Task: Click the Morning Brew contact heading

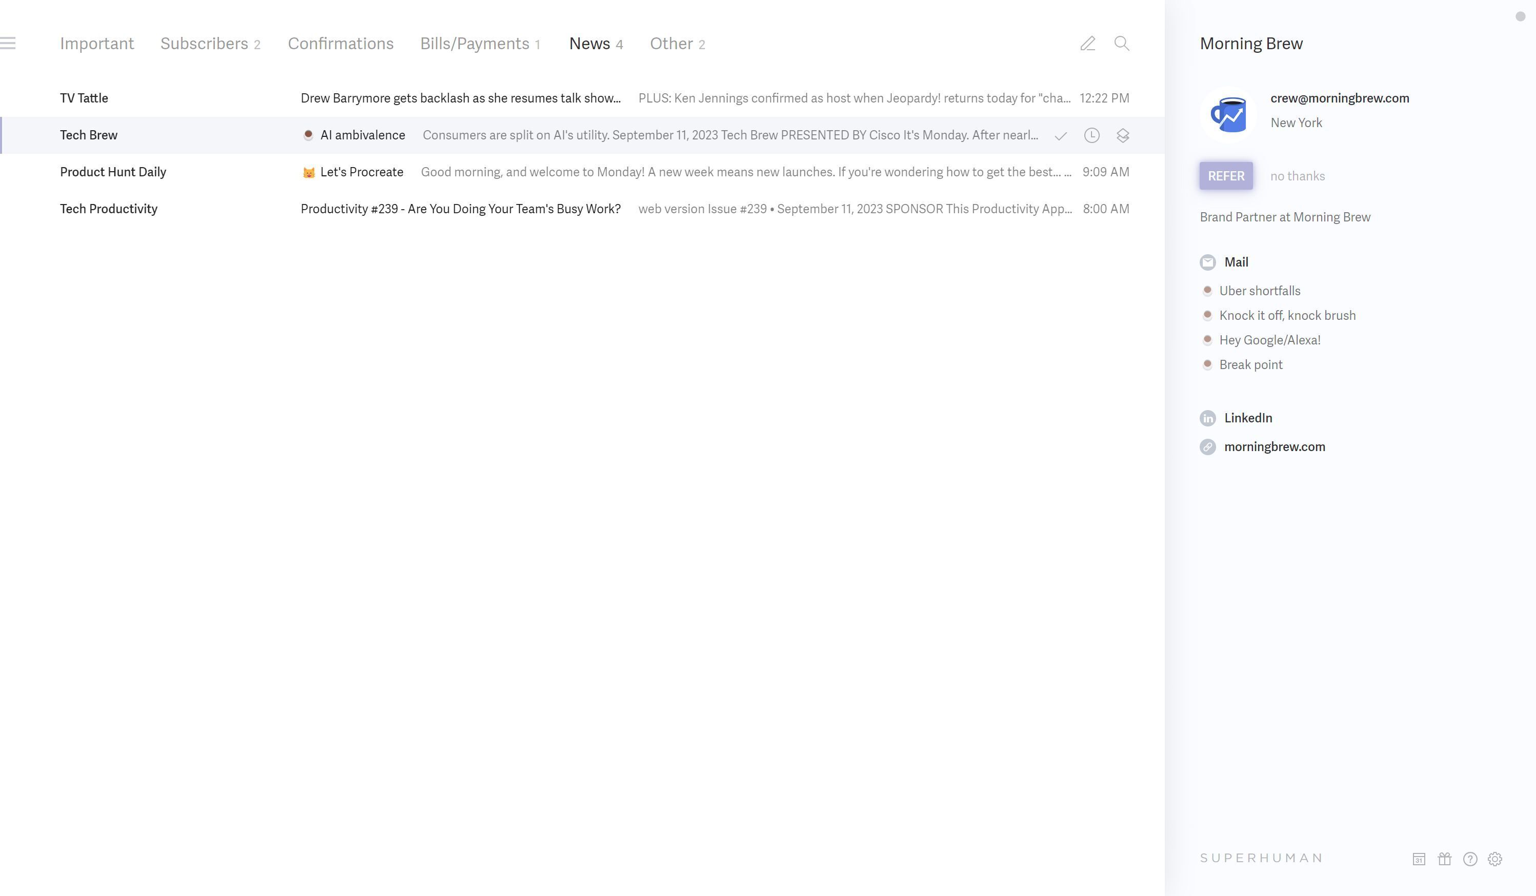Action: (1251, 43)
